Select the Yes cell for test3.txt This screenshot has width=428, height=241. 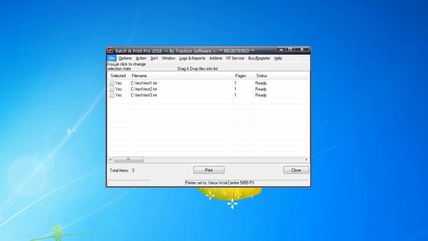pos(118,95)
